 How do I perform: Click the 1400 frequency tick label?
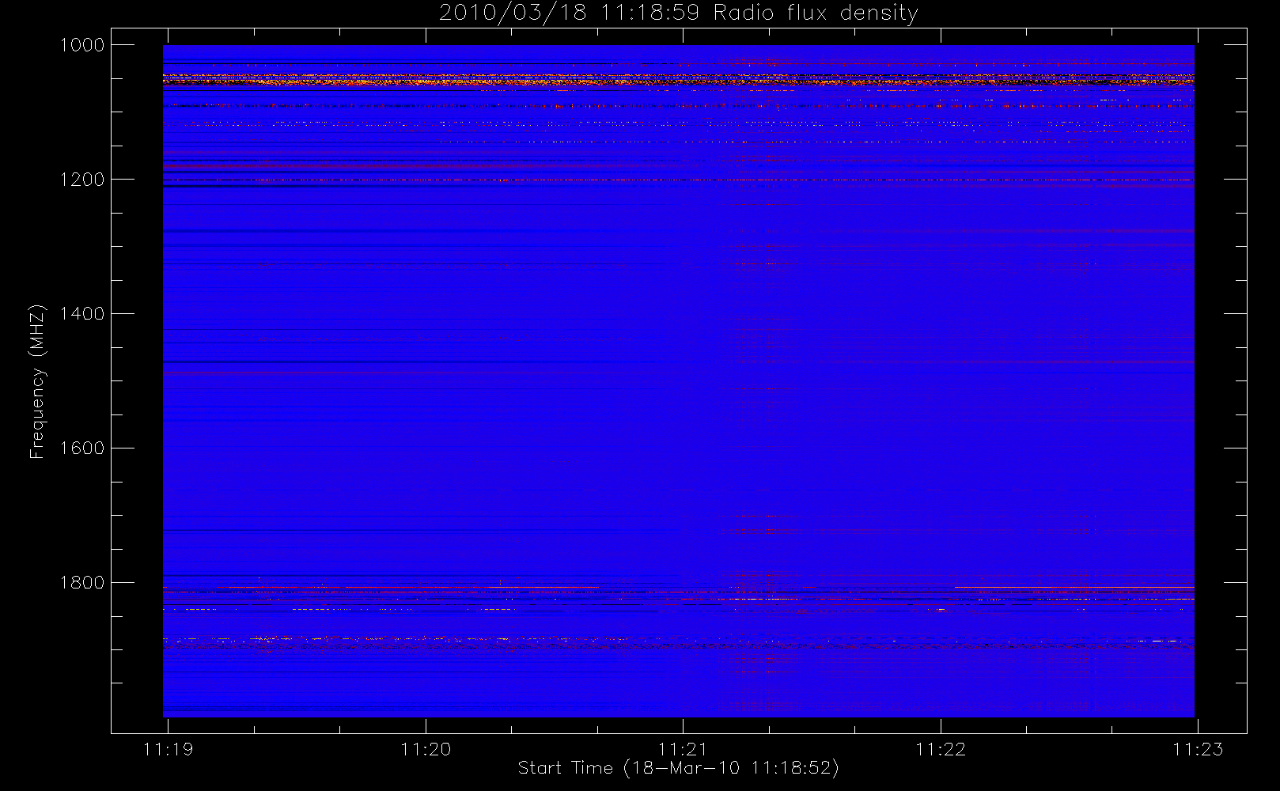click(x=82, y=314)
